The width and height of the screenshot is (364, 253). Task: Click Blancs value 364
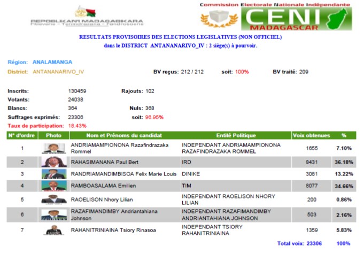[x=73, y=108]
